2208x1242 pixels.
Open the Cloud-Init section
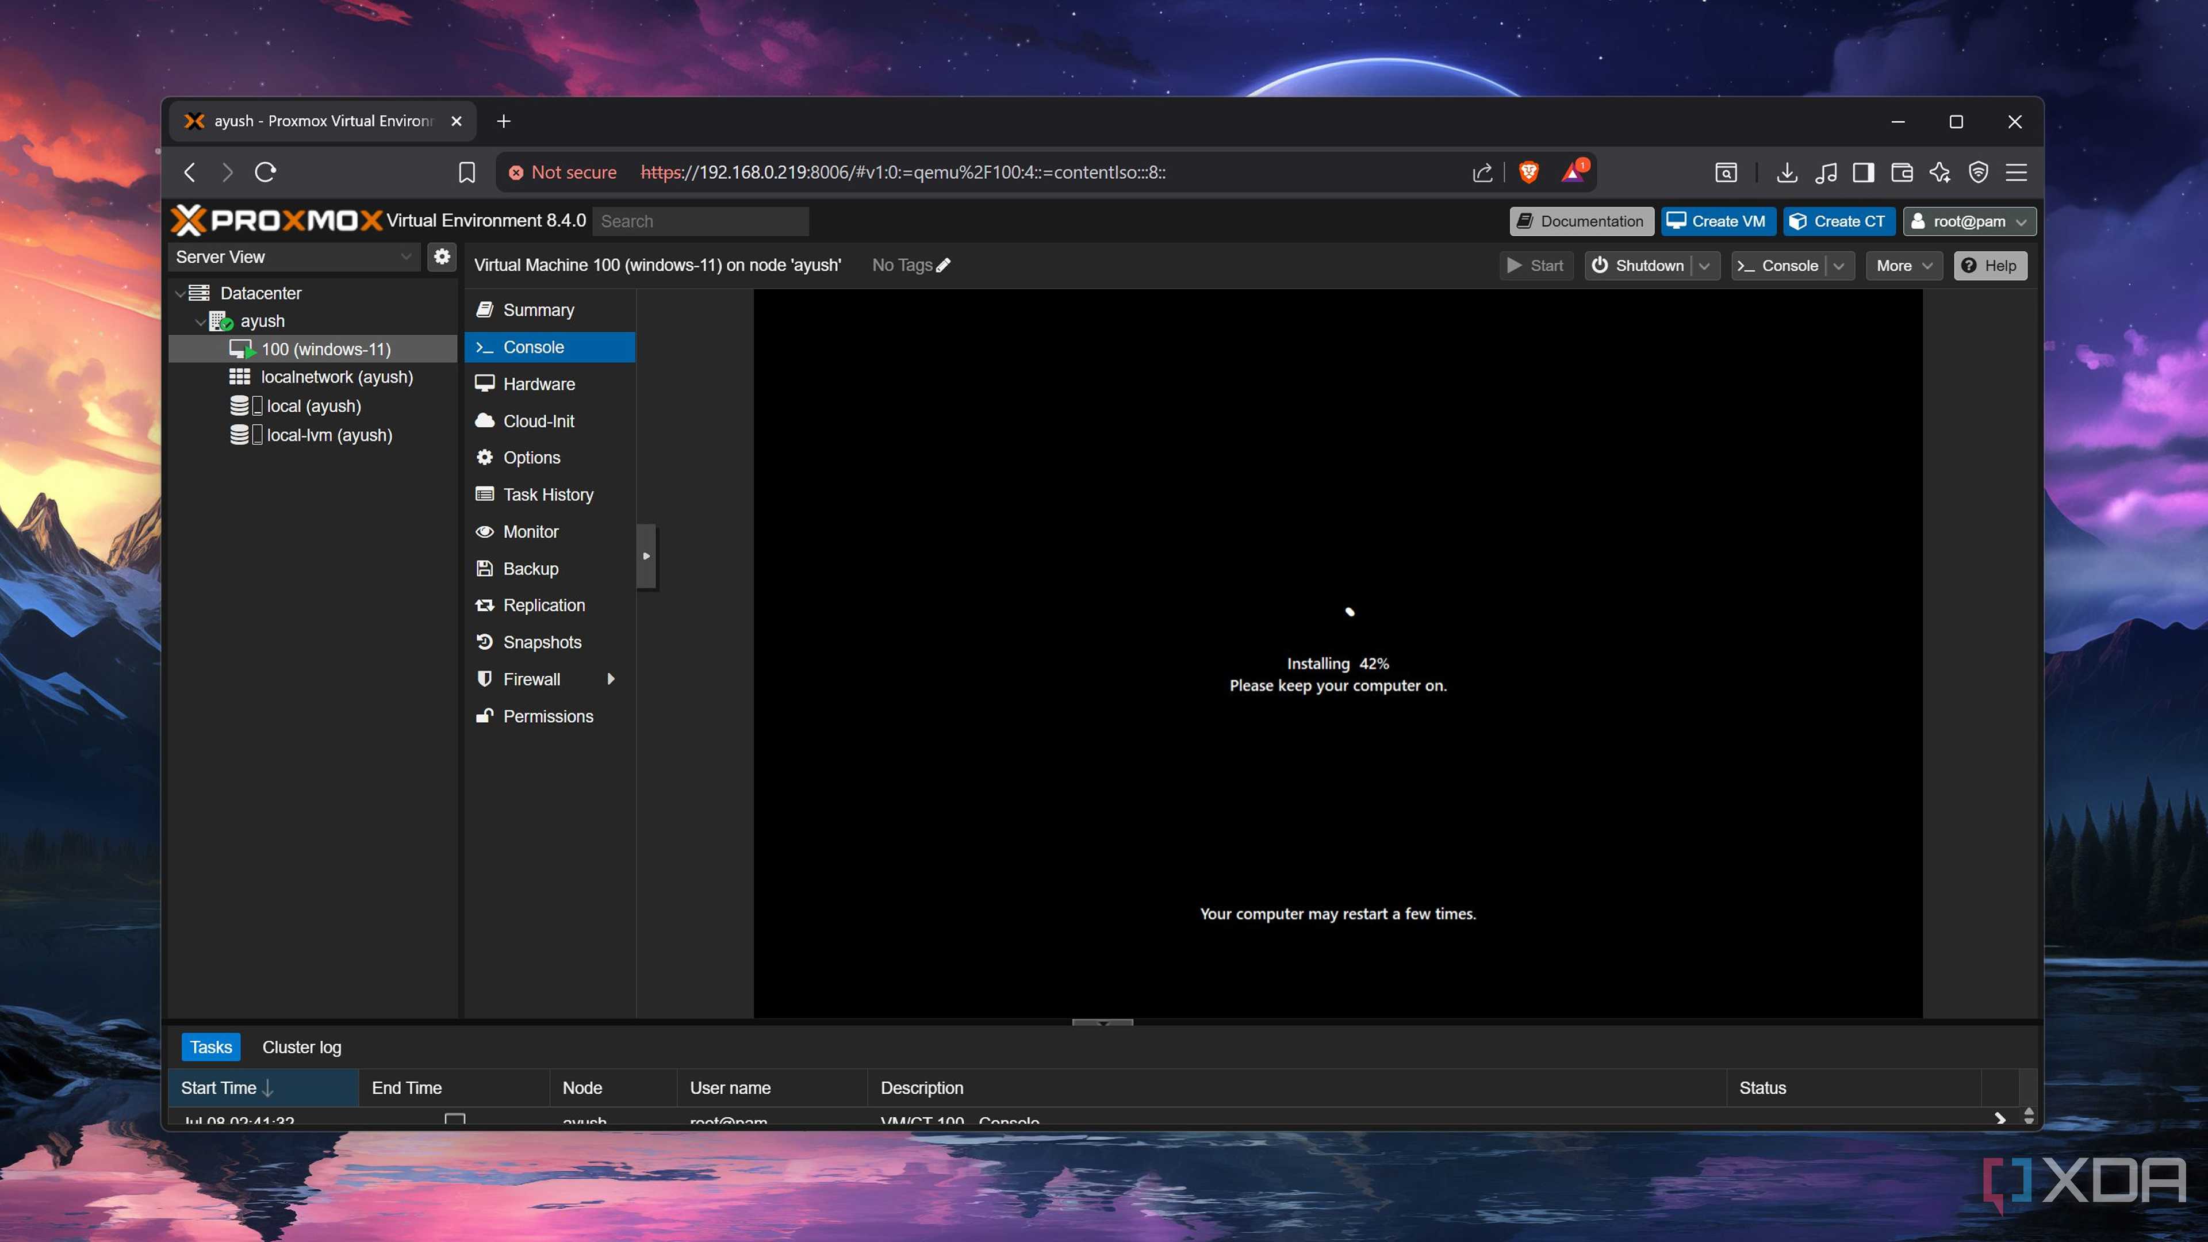tap(550, 421)
